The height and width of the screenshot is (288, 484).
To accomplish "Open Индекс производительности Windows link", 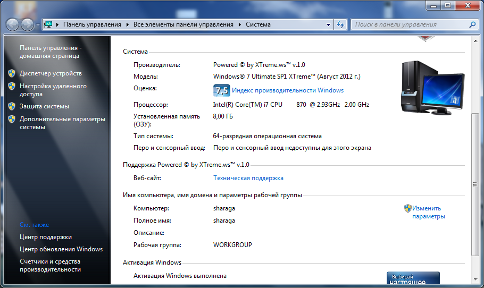I will coord(288,90).
